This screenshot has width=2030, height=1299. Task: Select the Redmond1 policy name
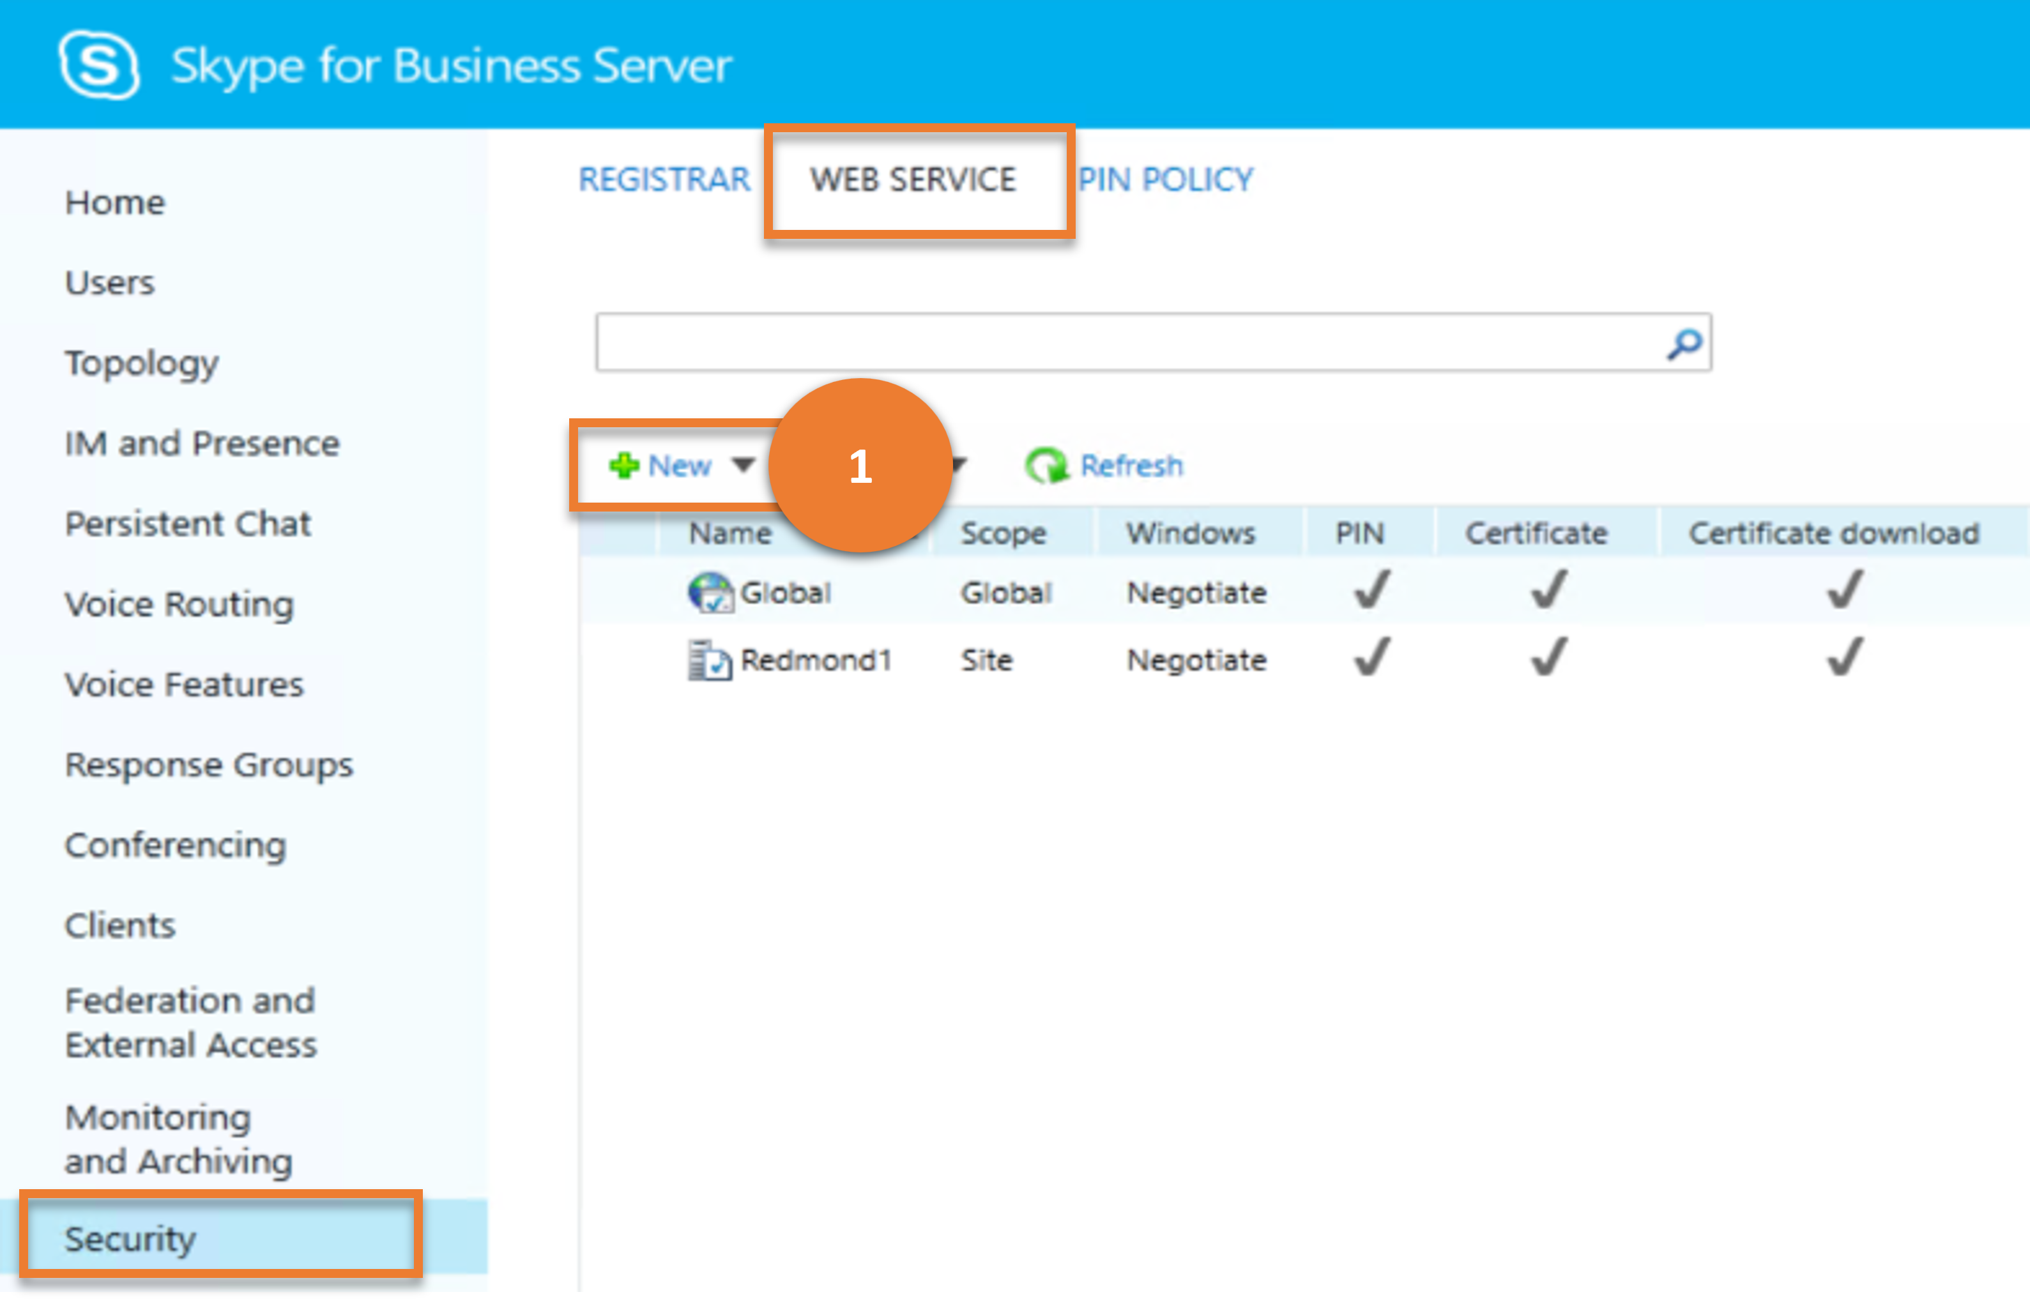tap(816, 660)
